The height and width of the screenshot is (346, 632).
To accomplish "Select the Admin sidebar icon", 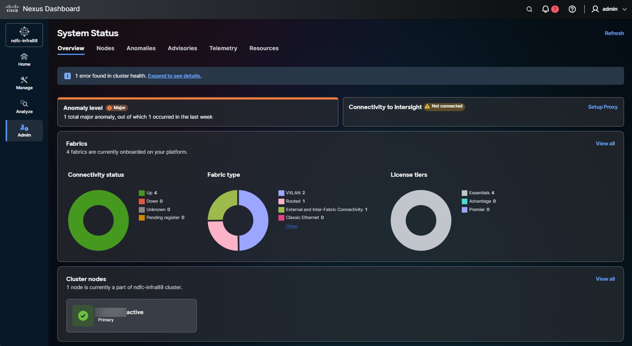I will tap(24, 131).
